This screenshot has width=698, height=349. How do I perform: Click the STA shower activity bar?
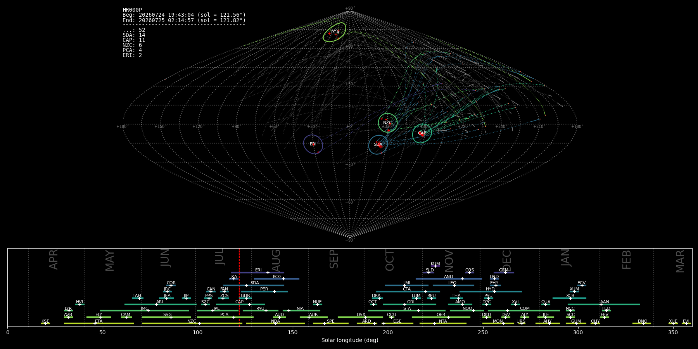(407, 311)
